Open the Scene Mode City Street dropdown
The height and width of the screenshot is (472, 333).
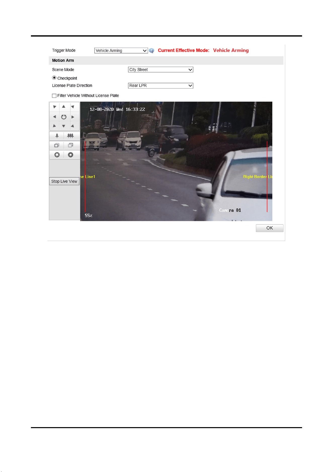point(160,70)
